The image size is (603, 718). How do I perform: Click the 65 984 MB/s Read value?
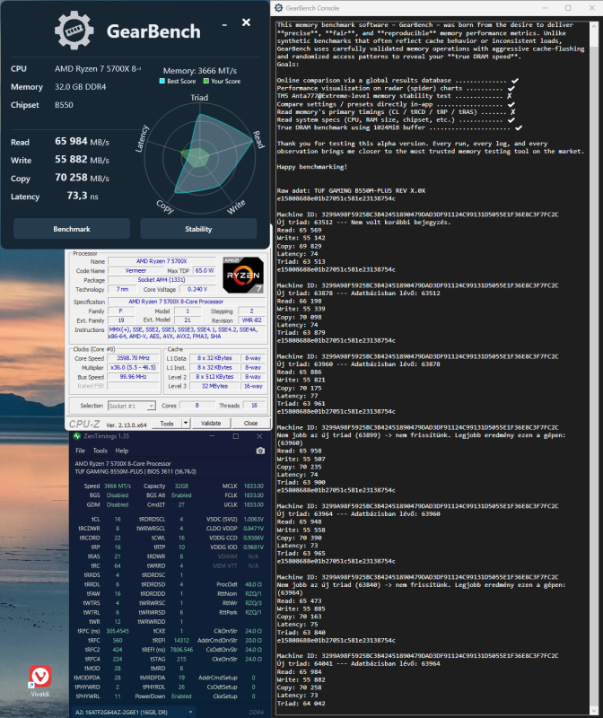[x=82, y=142]
